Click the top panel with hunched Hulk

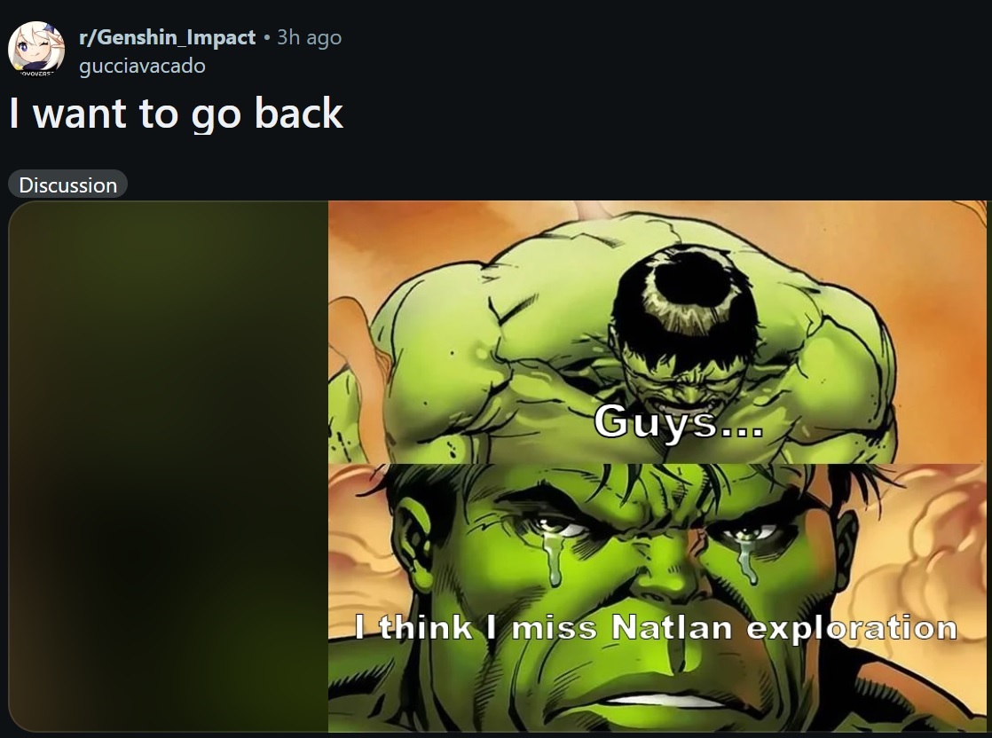pos(657,332)
